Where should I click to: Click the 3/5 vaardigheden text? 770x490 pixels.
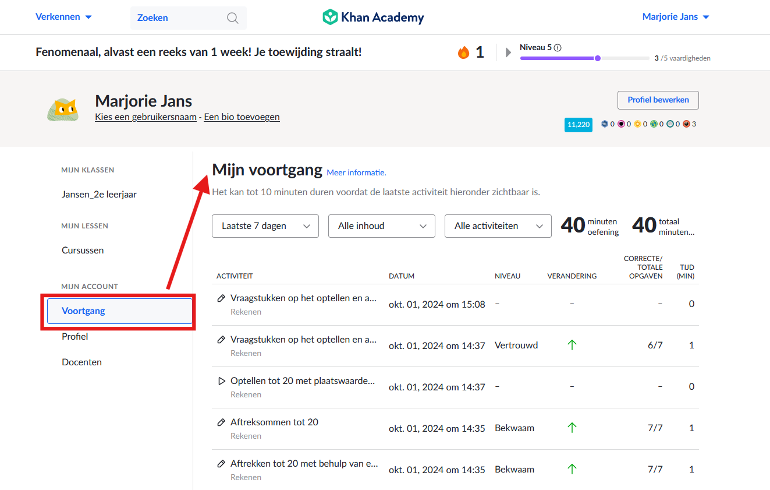tap(682, 58)
